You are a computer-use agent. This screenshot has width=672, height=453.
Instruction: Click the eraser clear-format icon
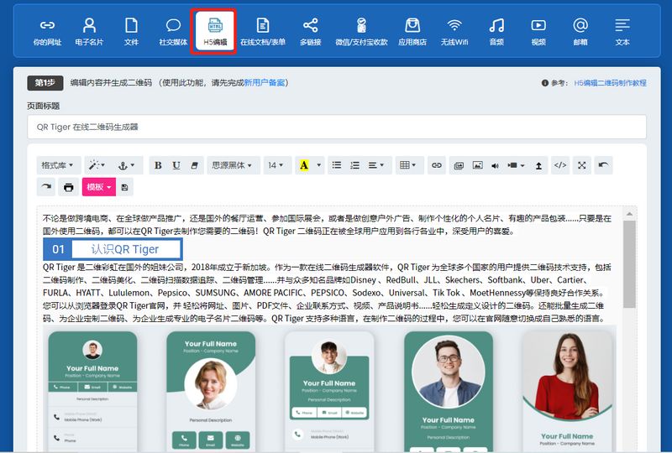coord(194,165)
